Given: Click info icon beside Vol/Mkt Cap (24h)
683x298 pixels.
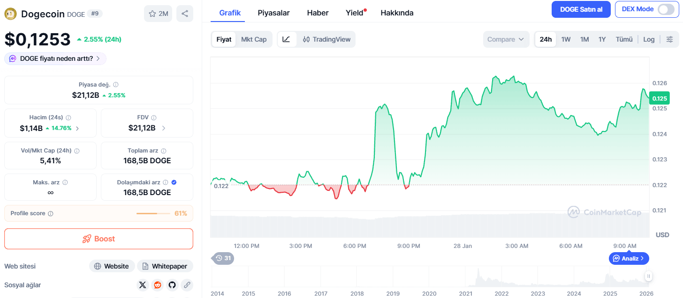Looking at the screenshot, I should pyautogui.click(x=77, y=151).
